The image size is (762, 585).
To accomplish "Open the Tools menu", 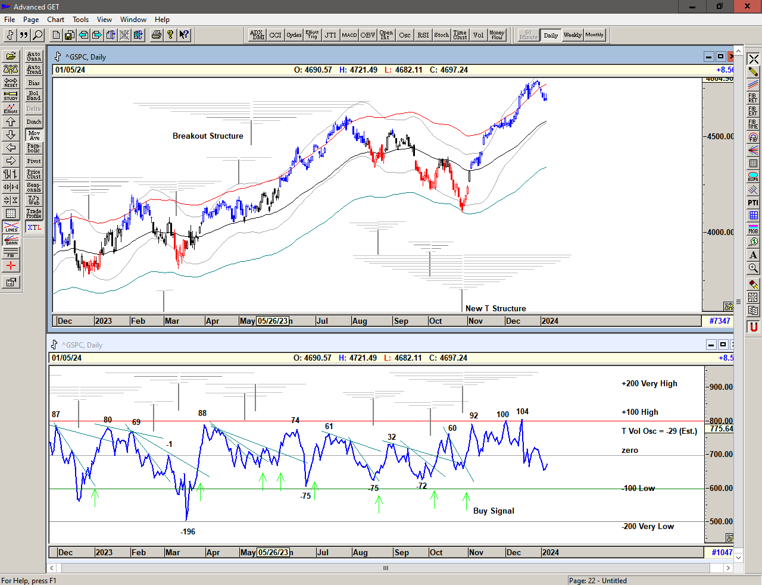I will tap(80, 20).
